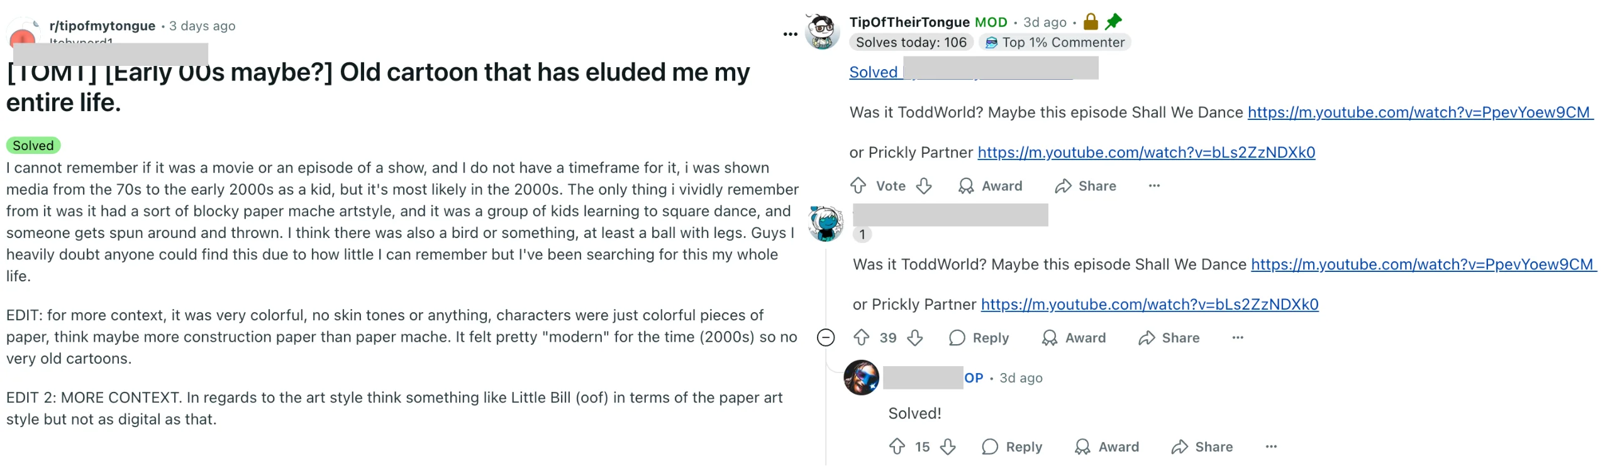
Task: Open the Shall We Dance YouTube link in mod comment
Action: pos(1419,112)
